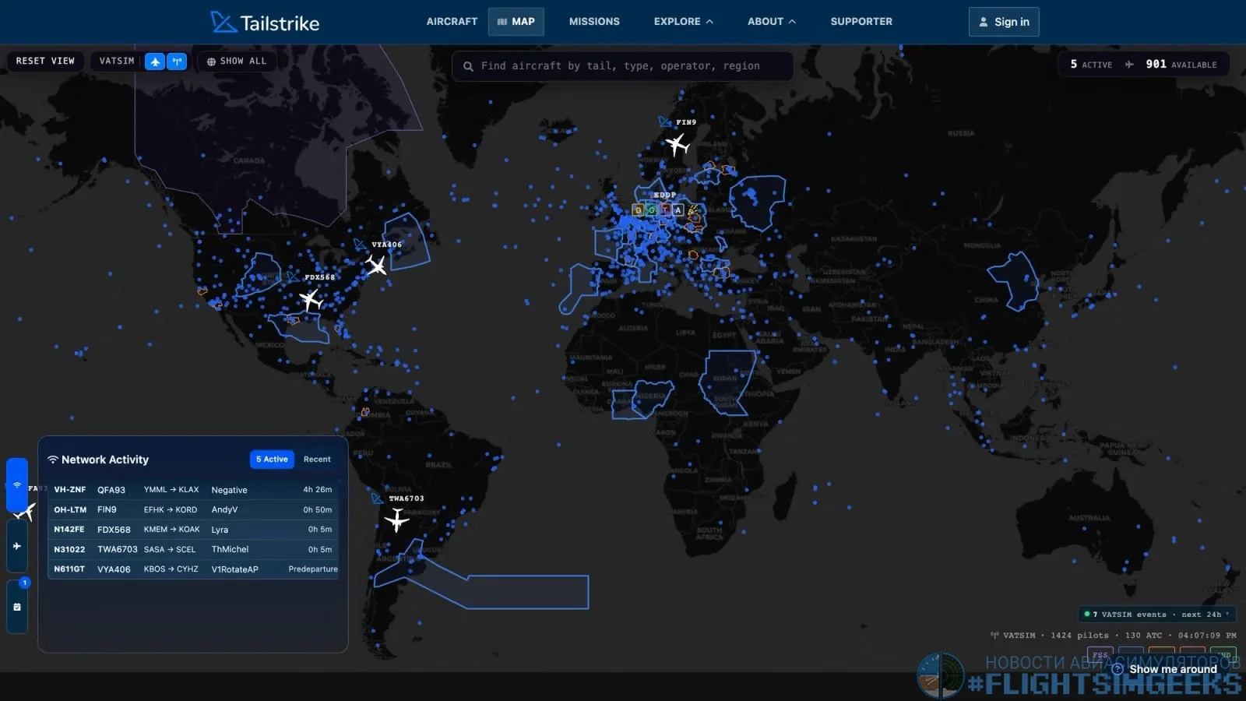
Task: Toggle VATSIM pilots aircraft filter
Action: pos(155,61)
